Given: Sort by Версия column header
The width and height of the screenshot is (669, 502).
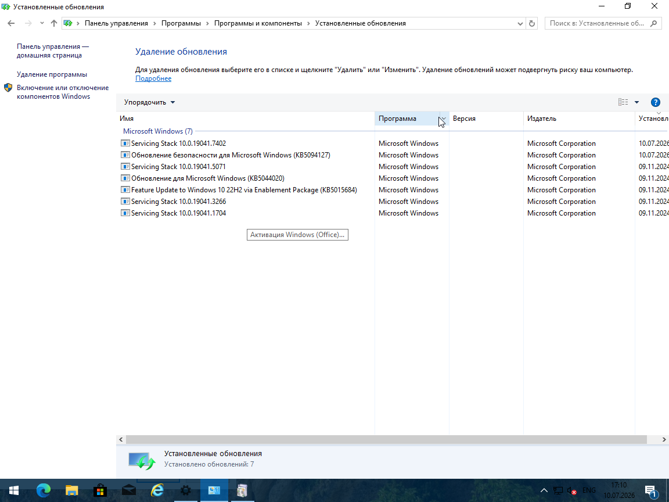Looking at the screenshot, I should [x=486, y=119].
